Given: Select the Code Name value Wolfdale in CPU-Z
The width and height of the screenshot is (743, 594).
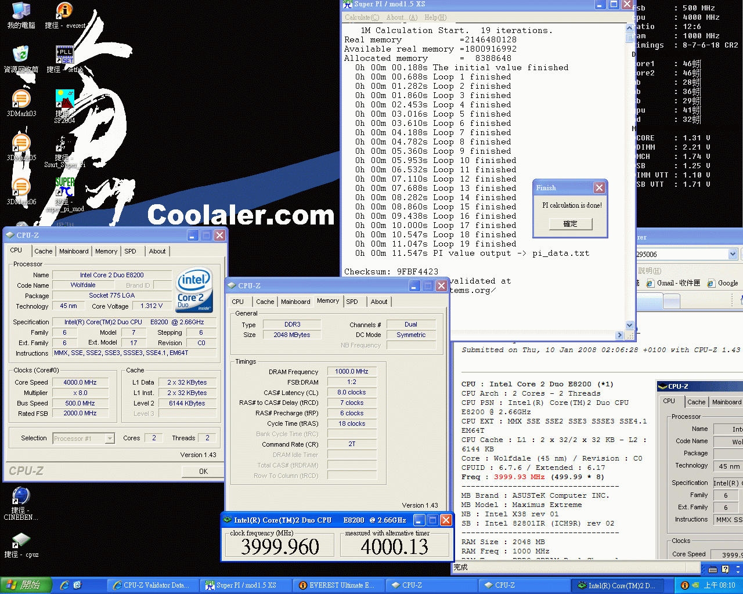Looking at the screenshot, I should pos(83,285).
